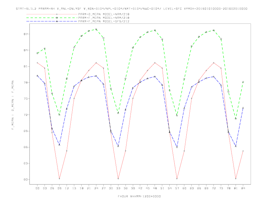Click x-axis forecast hour label 03
Image resolution: width=265 pixels, height=205 pixels.
click(x=45, y=188)
